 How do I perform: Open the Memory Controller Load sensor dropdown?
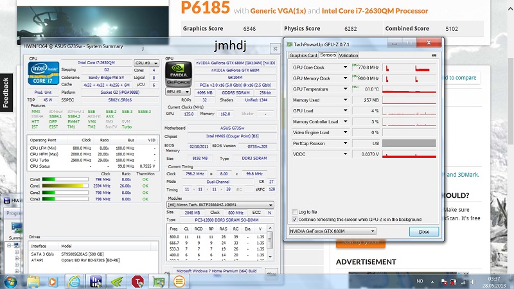[345, 121]
